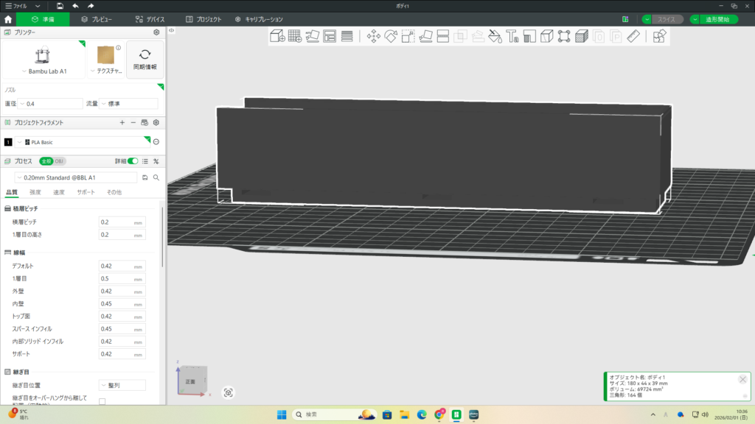
Task: Click the 同期情報 sync button
Action: 145,59
